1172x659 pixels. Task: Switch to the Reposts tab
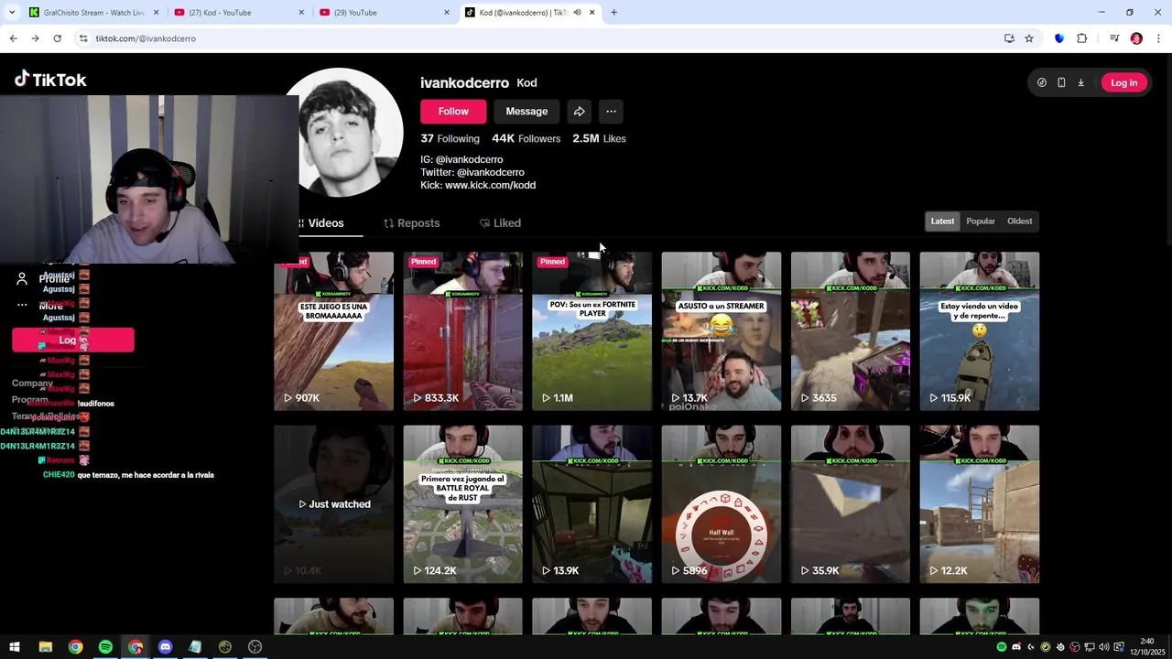(x=411, y=223)
